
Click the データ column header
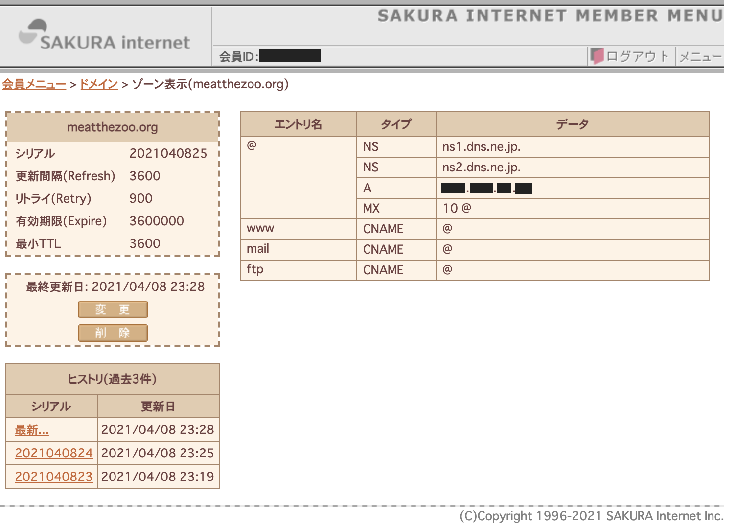[573, 124]
